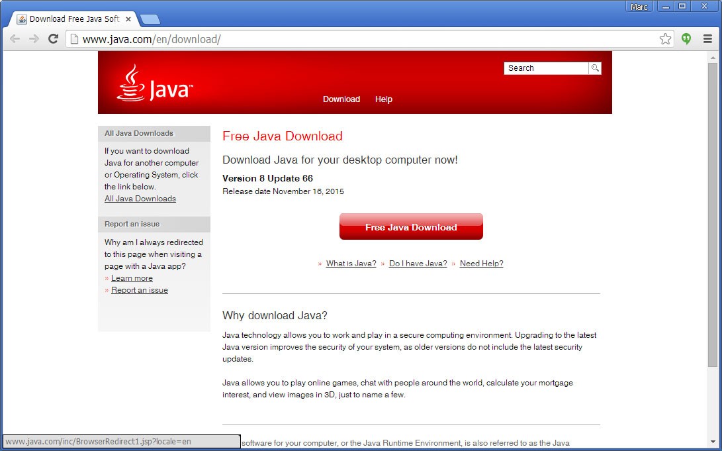The image size is (722, 451).
Task: Close the Download Free Java tab
Action: 128,19
